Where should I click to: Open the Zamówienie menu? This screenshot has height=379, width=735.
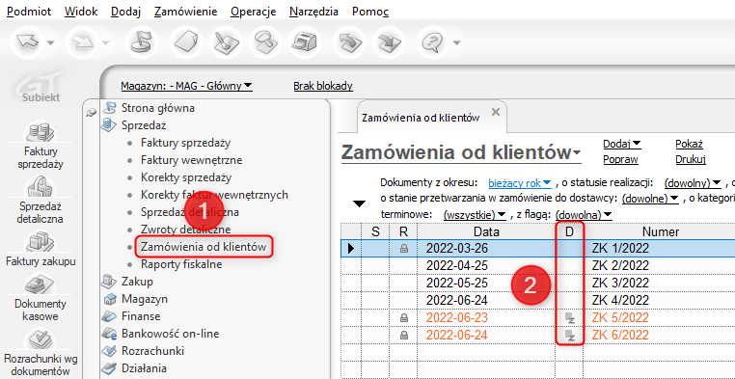(185, 12)
